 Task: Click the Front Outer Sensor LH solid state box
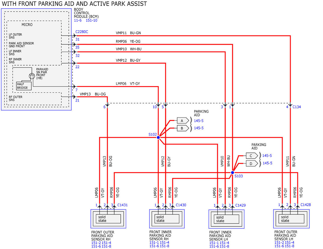292,219
